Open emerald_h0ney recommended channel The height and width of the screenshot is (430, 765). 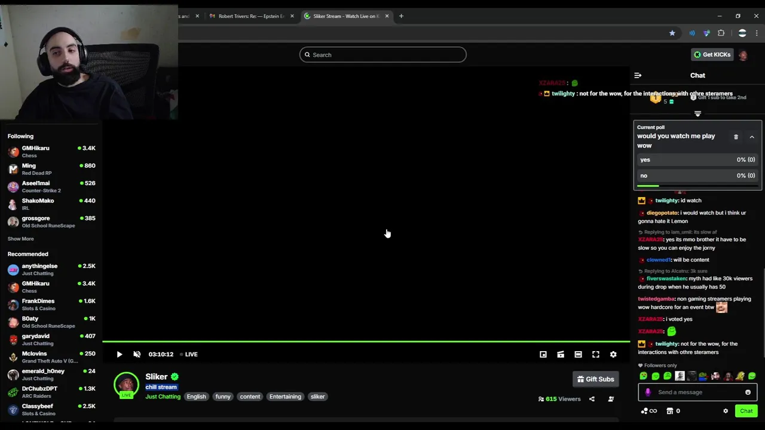point(51,374)
